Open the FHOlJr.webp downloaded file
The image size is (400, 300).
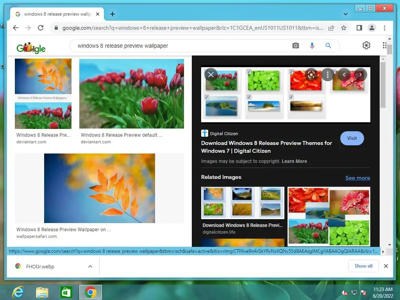40,266
